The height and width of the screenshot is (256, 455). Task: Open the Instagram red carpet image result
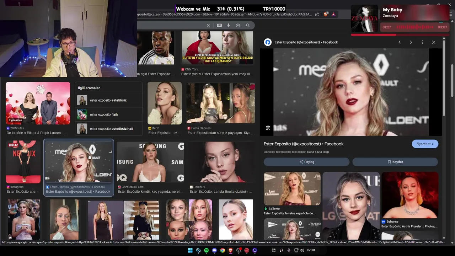pos(23,162)
